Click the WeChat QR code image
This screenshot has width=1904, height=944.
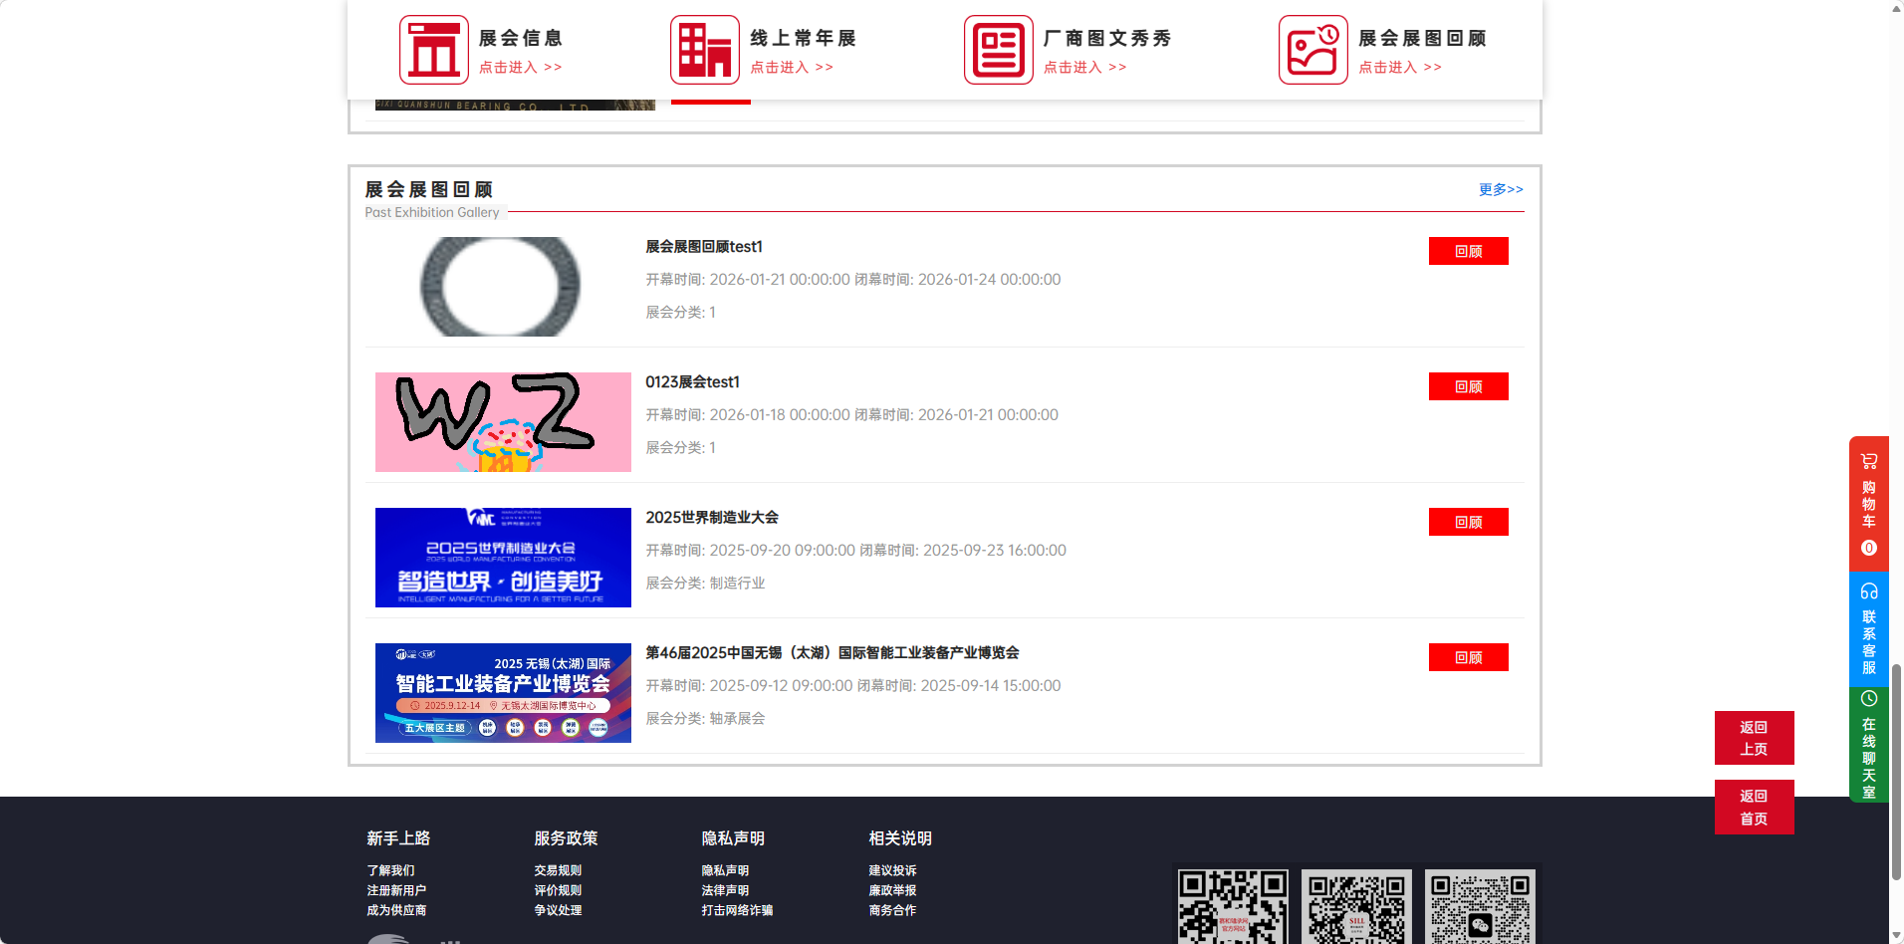pyautogui.click(x=1479, y=906)
